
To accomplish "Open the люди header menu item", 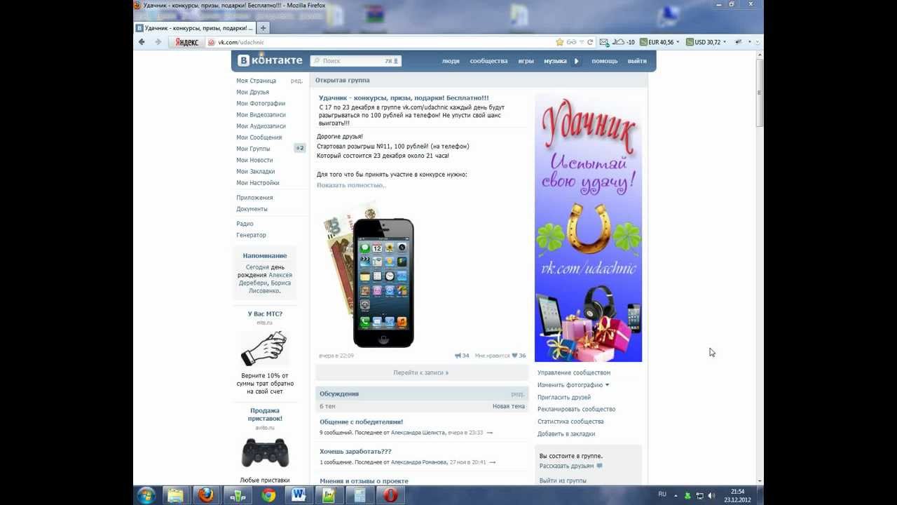I will [451, 61].
